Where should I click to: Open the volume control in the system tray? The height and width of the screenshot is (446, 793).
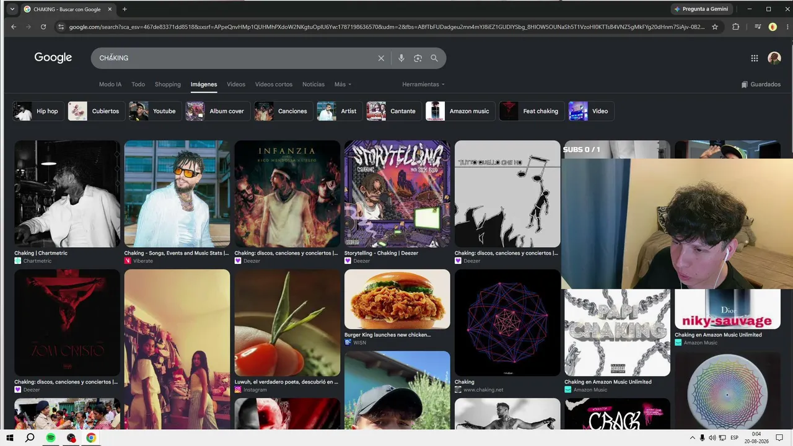coord(712,438)
